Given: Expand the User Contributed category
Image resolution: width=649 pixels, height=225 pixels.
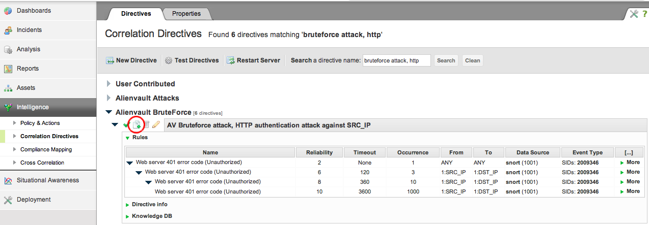Looking at the screenshot, I should point(109,84).
